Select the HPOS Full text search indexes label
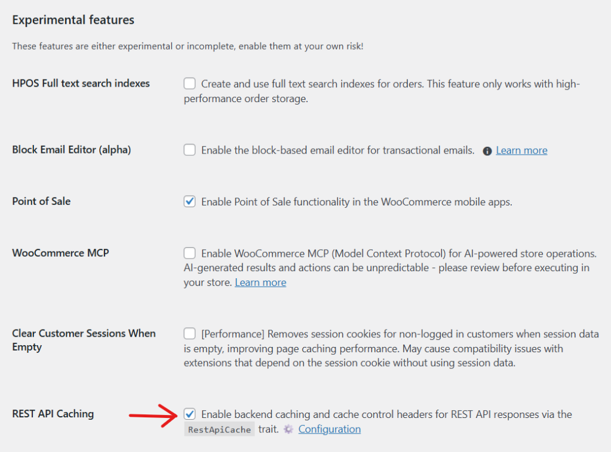This screenshot has height=452, width=611. point(81,84)
